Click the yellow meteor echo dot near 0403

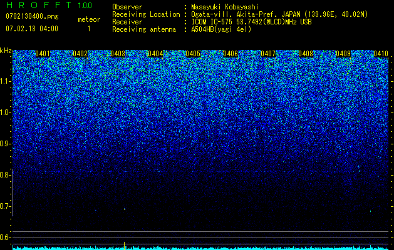124,209
